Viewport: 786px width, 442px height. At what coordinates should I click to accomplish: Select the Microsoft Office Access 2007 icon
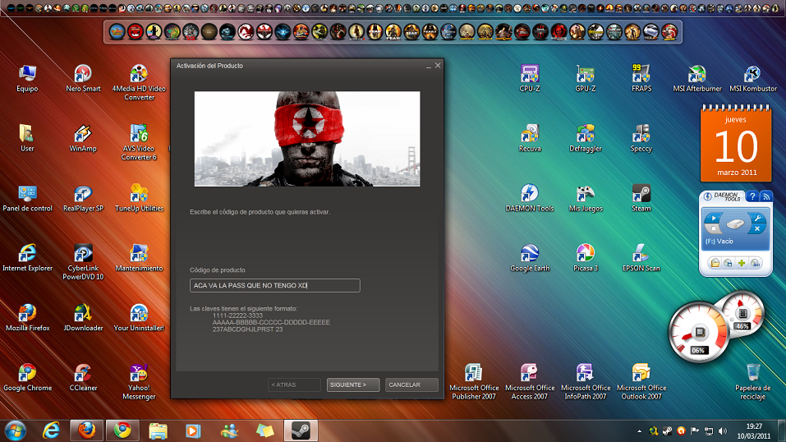tap(530, 383)
